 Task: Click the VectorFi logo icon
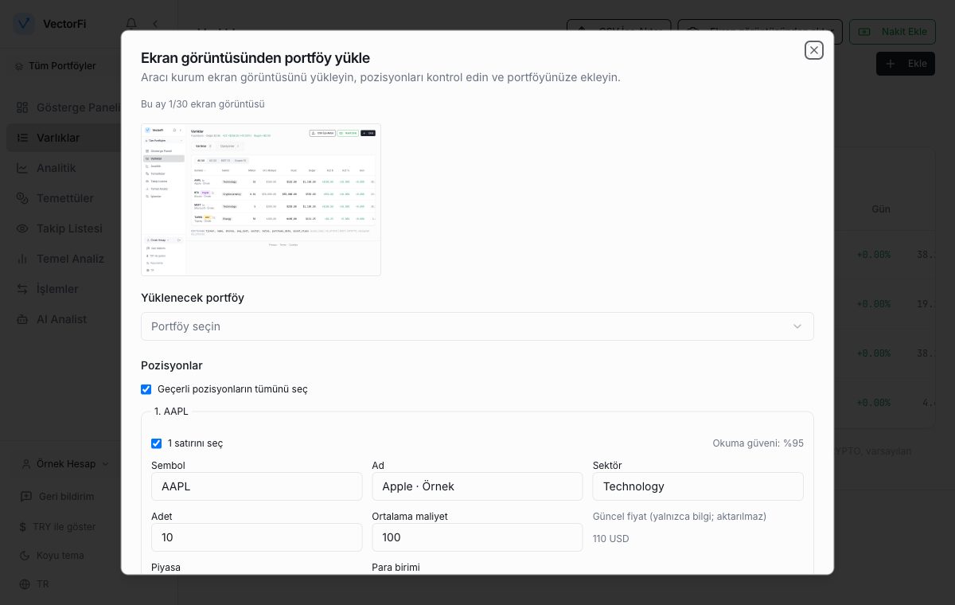pyautogui.click(x=25, y=24)
